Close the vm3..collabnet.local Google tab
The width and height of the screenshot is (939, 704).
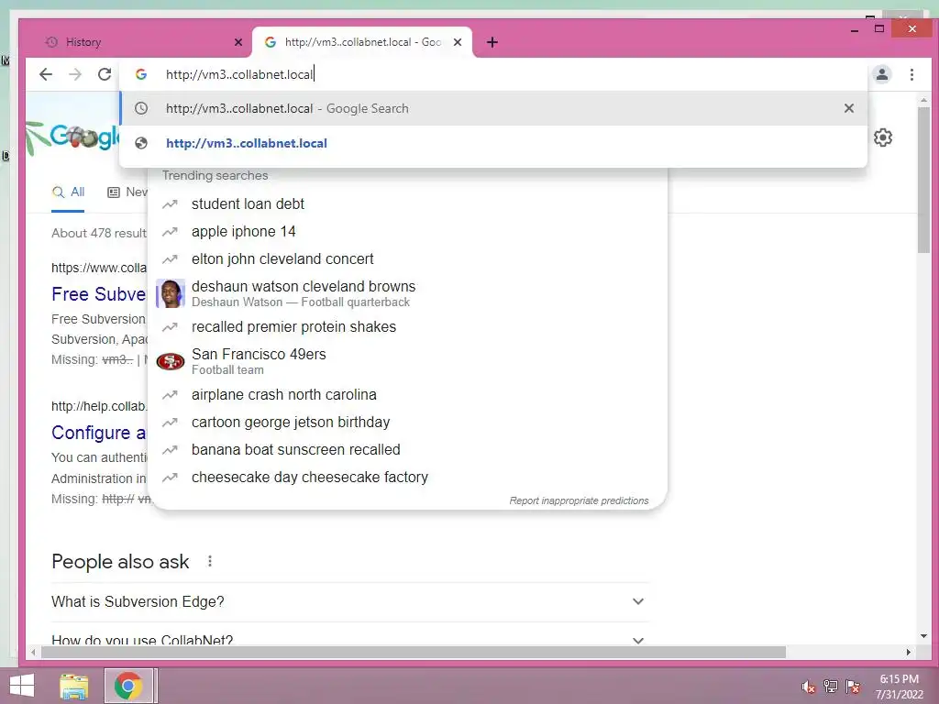point(458,42)
